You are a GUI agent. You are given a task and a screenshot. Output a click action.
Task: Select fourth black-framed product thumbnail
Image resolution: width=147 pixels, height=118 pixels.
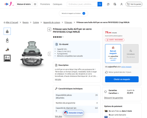tap(7, 58)
